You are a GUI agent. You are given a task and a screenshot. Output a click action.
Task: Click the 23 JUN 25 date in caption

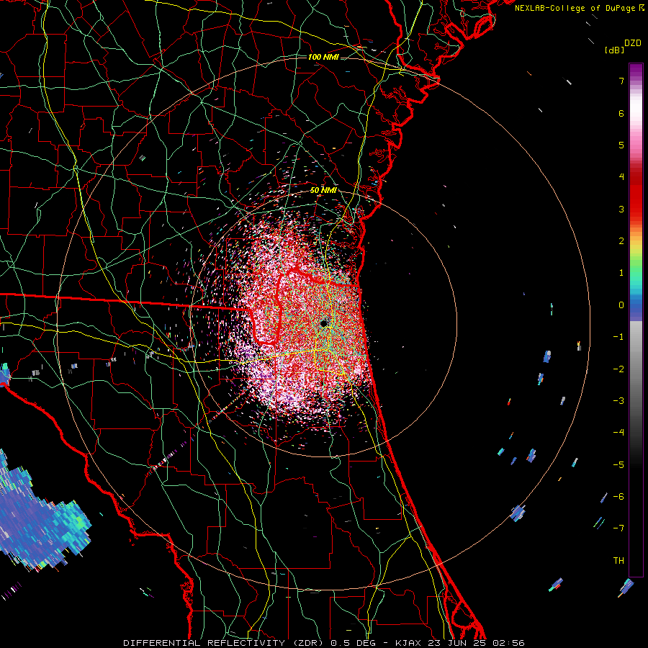[459, 643]
